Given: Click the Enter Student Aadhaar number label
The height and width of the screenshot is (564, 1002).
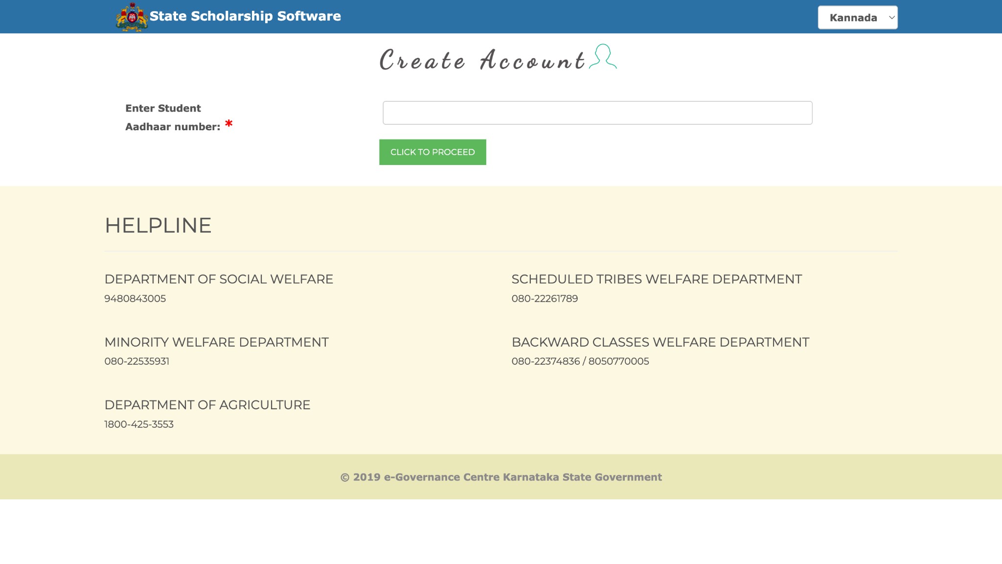Looking at the screenshot, I should point(172,117).
